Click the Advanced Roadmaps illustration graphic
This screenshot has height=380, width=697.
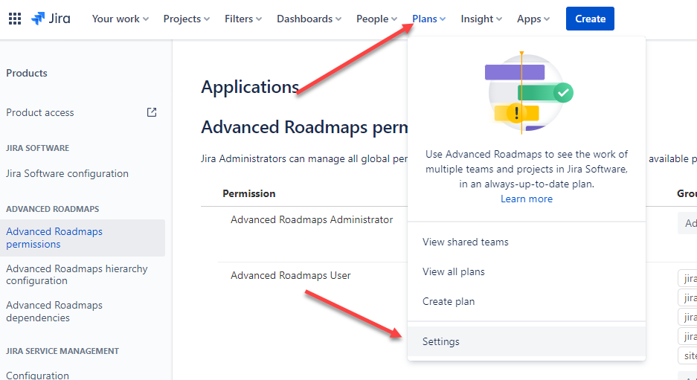pyautogui.click(x=527, y=94)
